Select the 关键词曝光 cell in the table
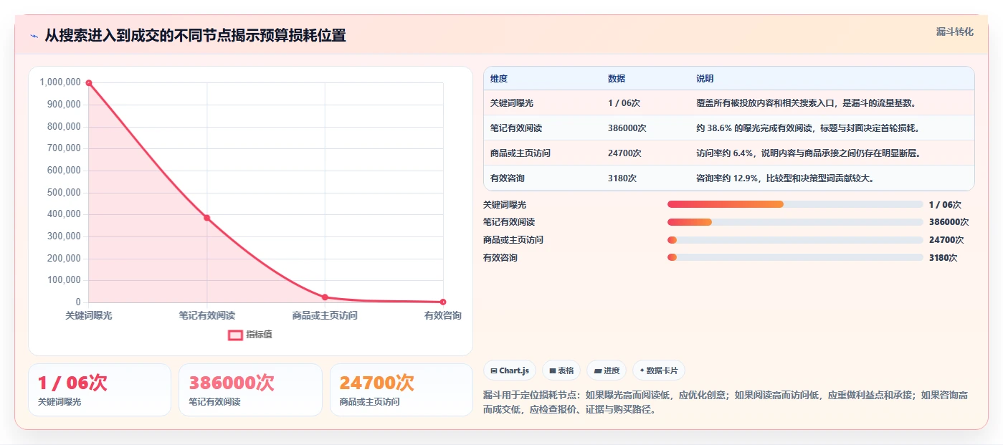Viewport: 1003px width, 445px height. coord(512,103)
